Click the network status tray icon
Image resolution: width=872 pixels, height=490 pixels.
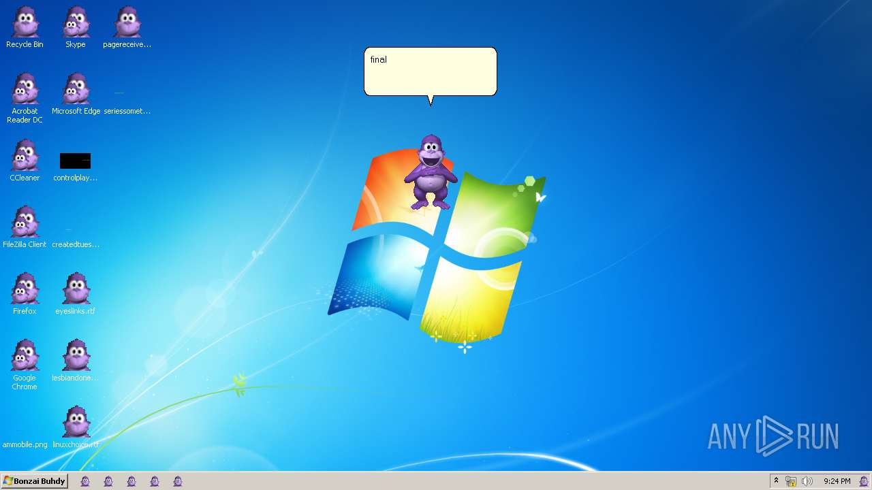791,481
